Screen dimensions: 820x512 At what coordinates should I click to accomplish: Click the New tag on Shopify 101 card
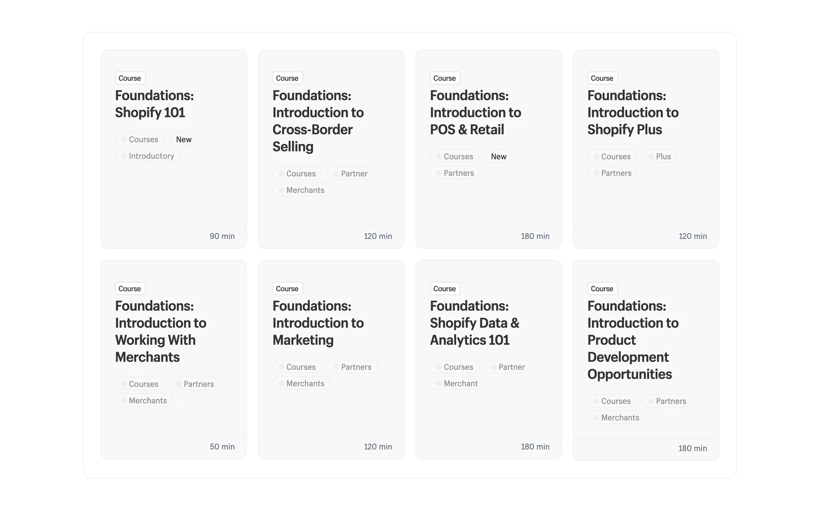[x=184, y=140]
